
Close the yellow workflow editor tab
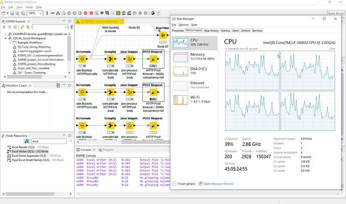121,22
